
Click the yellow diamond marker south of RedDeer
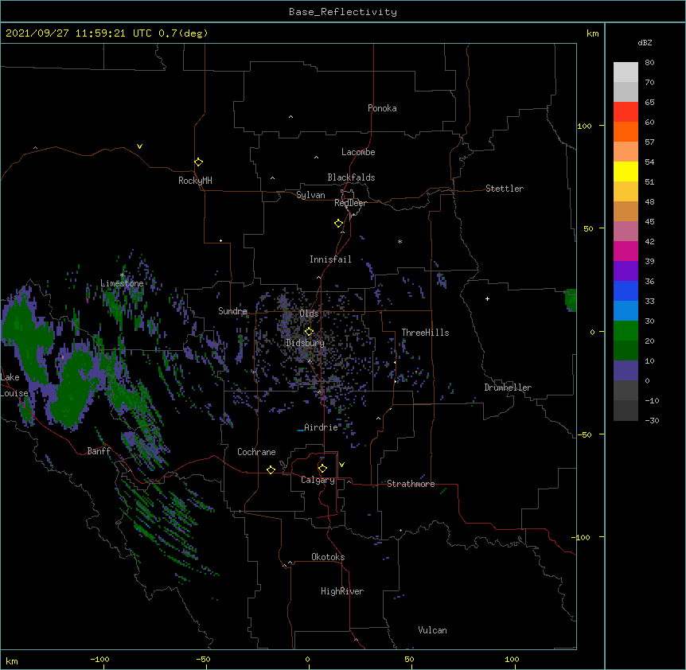coord(338,224)
